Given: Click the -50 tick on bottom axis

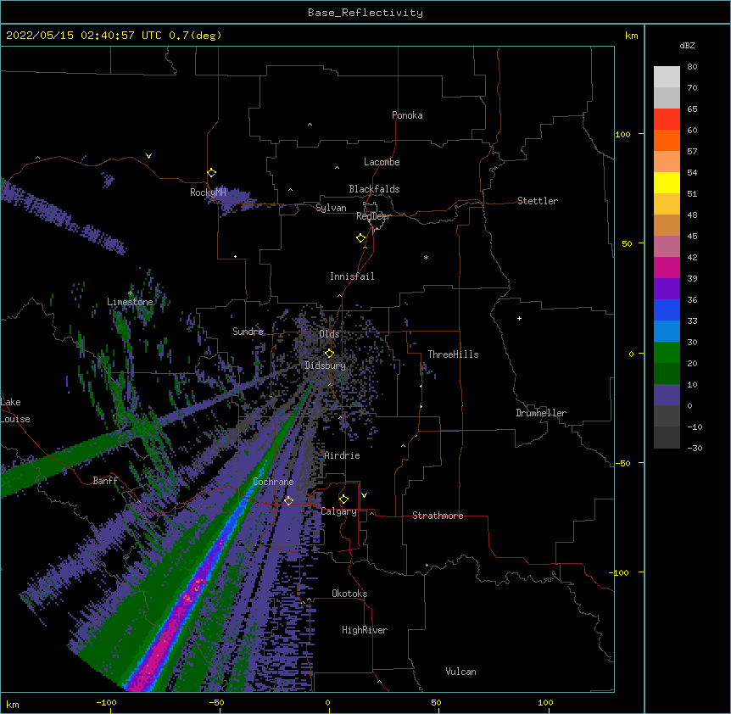Looking at the screenshot, I should click(x=216, y=702).
